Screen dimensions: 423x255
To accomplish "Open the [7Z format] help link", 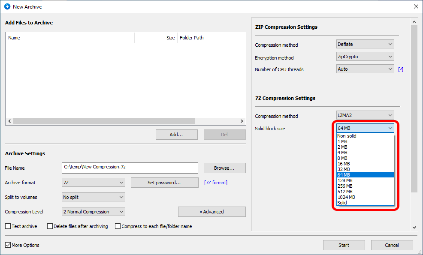I will pos(216,183).
